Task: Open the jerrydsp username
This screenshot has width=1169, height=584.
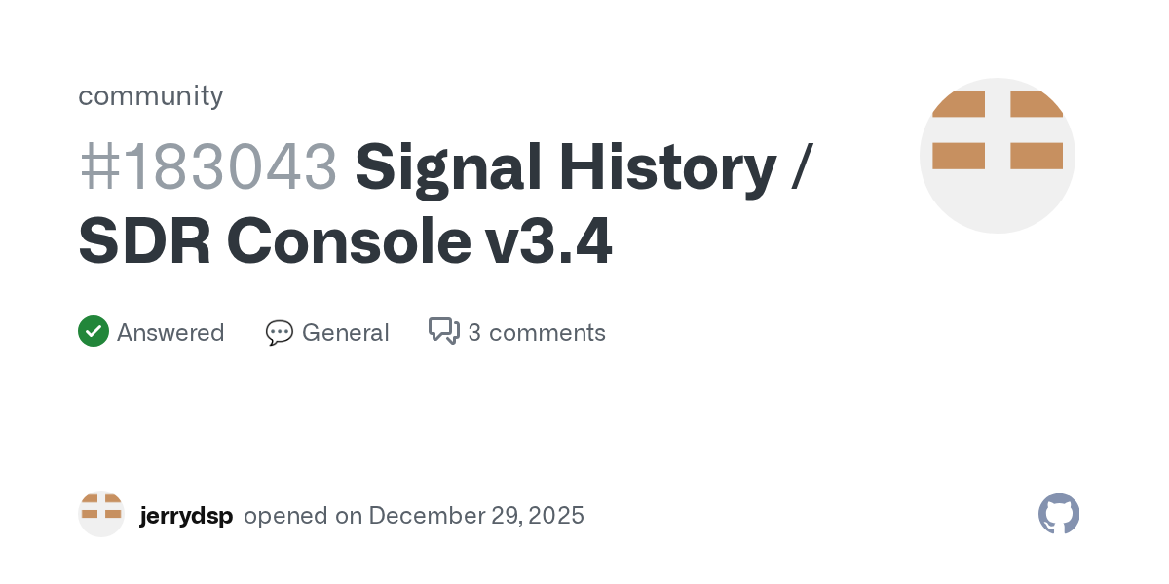Action: pyautogui.click(x=186, y=515)
